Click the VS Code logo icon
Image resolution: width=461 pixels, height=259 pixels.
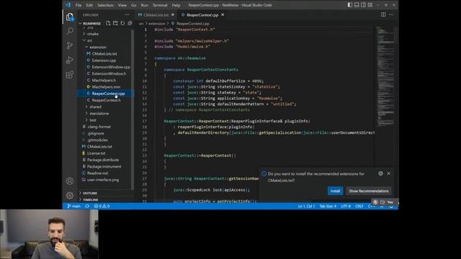click(x=68, y=5)
